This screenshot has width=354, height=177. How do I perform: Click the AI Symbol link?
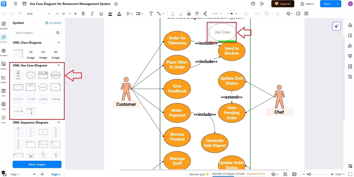coord(53,23)
